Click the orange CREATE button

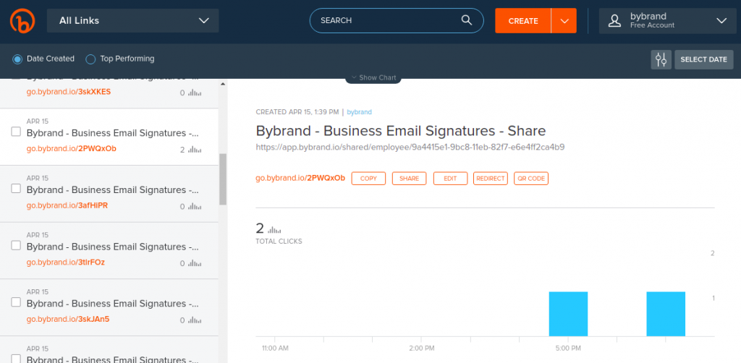tap(523, 21)
